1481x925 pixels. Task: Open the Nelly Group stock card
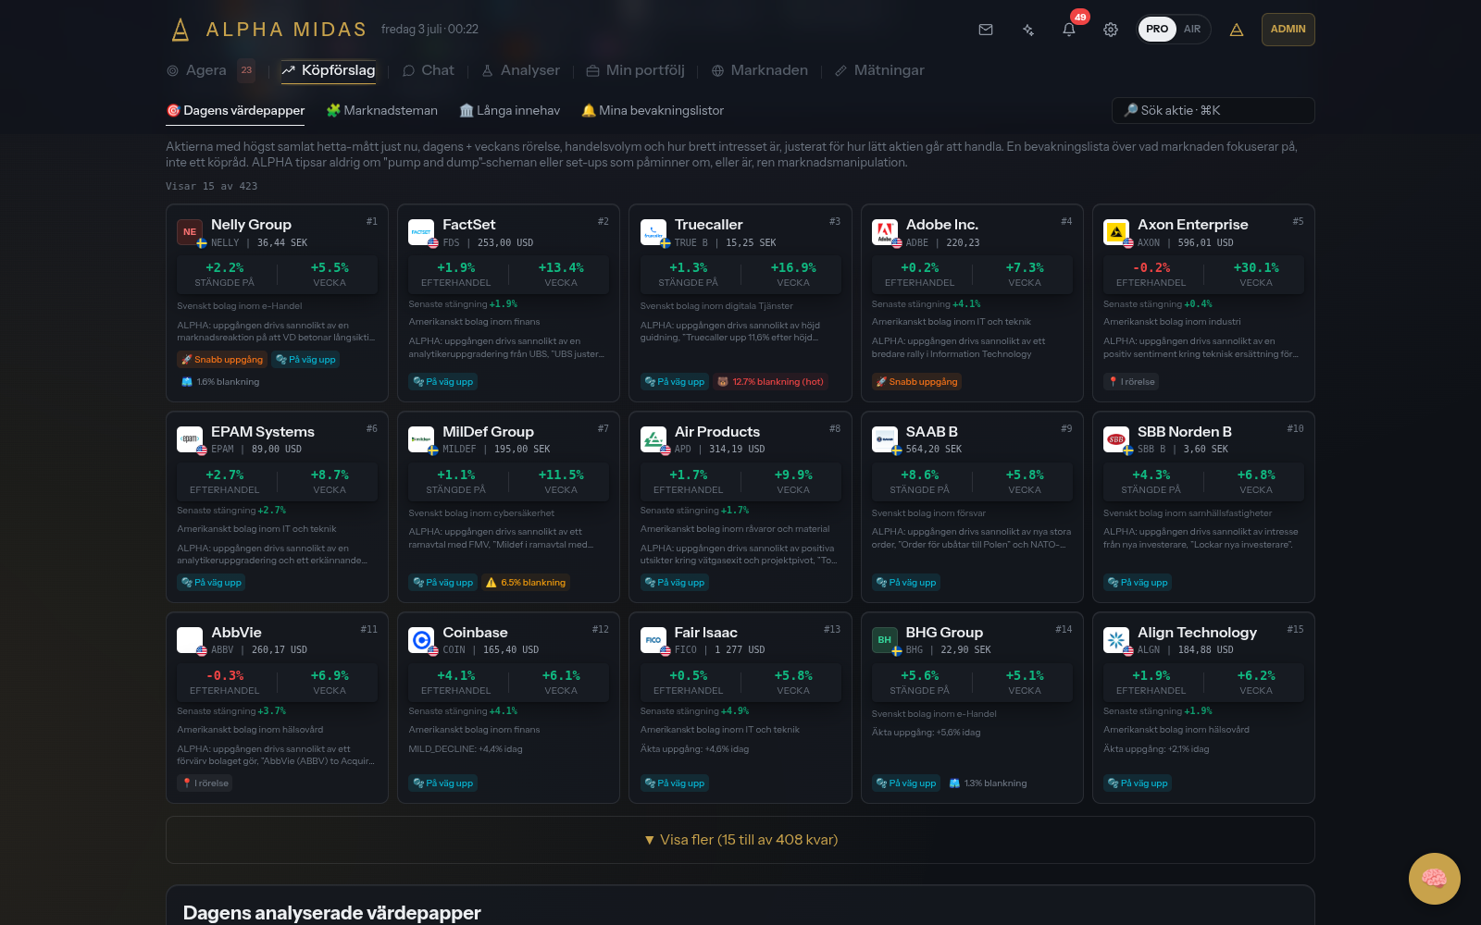pyautogui.click(x=277, y=303)
